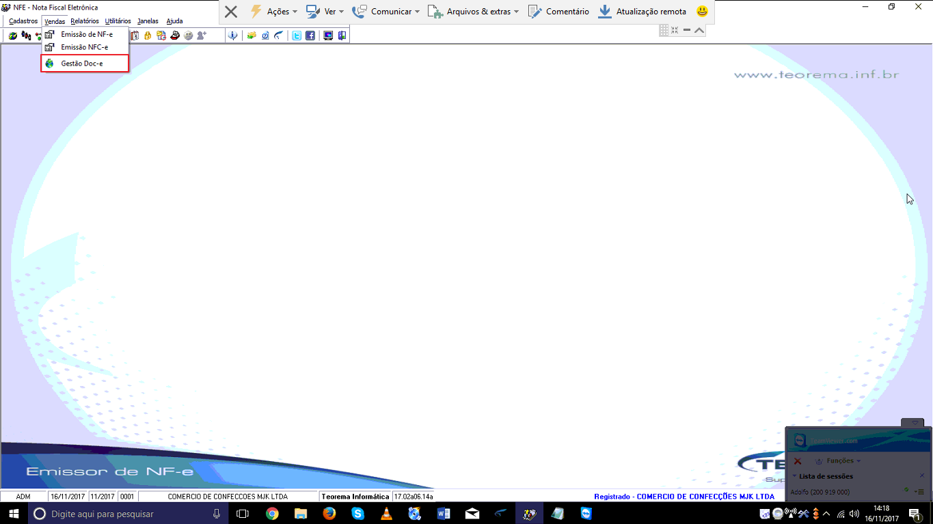Open Skype from the taskbar
The image size is (933, 524).
358,514
